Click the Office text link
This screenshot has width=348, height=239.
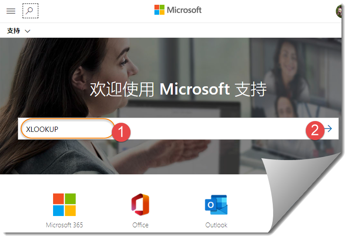tap(141, 225)
